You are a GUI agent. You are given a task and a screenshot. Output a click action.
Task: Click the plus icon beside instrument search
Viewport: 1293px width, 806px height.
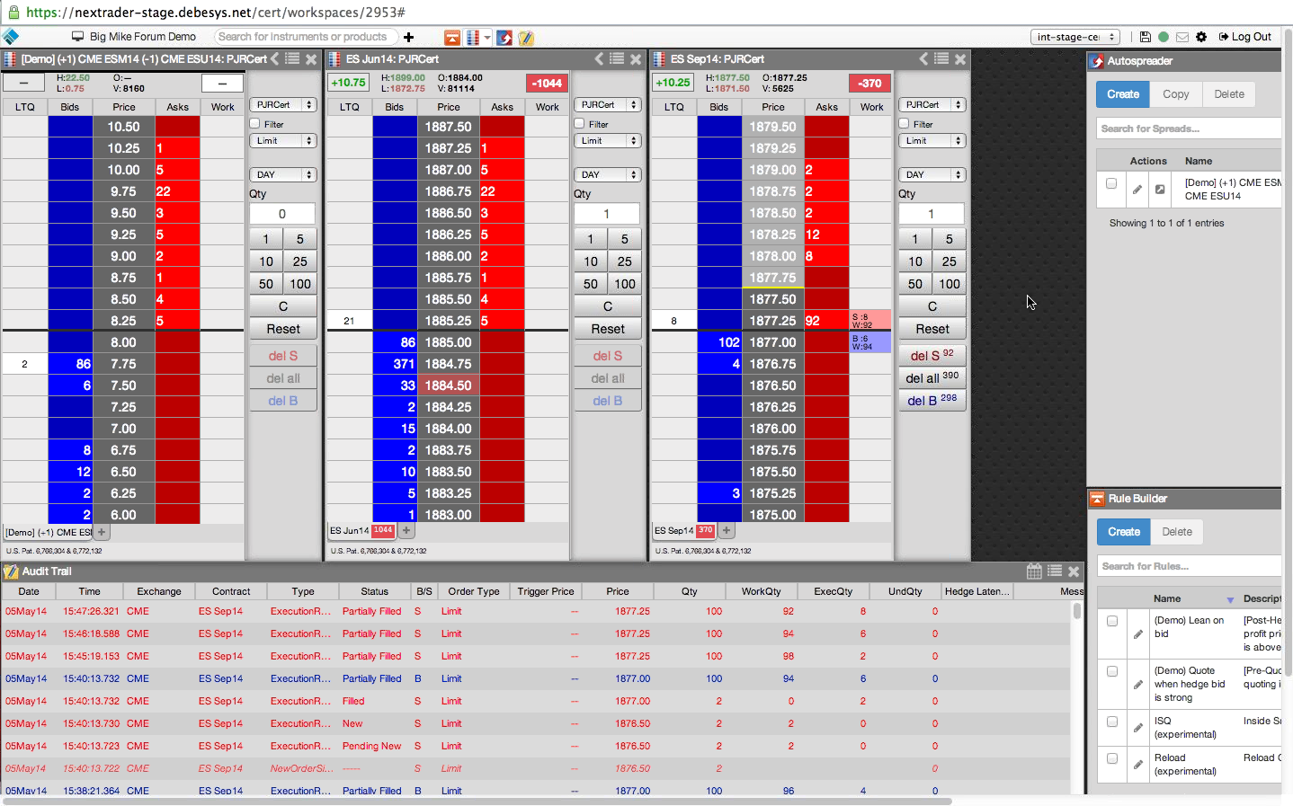coord(409,37)
